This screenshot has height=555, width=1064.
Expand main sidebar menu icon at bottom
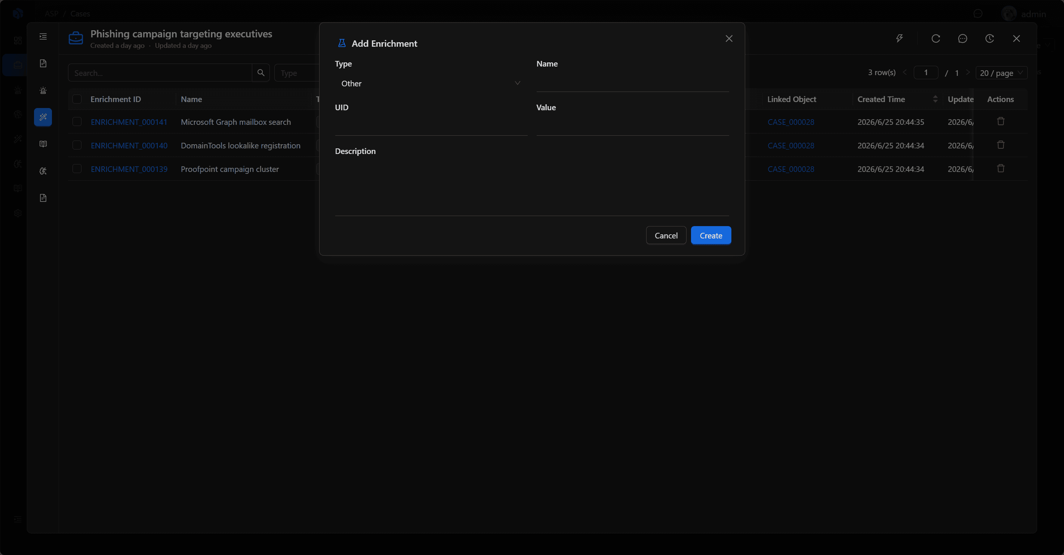click(18, 519)
